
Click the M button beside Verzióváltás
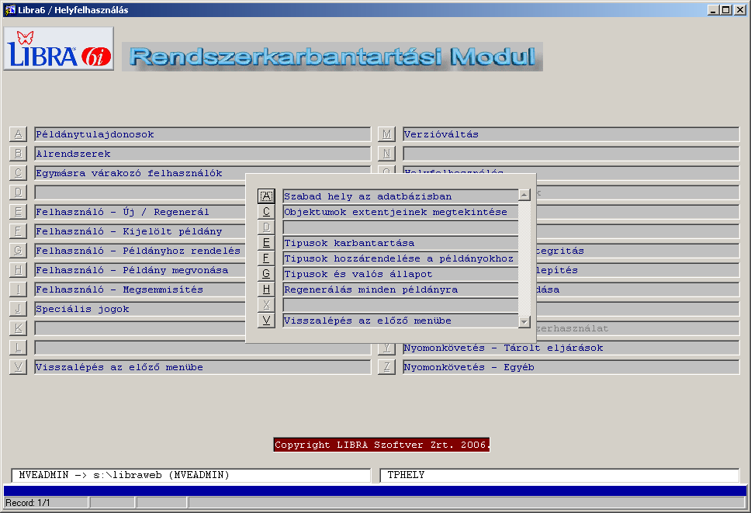tap(386, 134)
